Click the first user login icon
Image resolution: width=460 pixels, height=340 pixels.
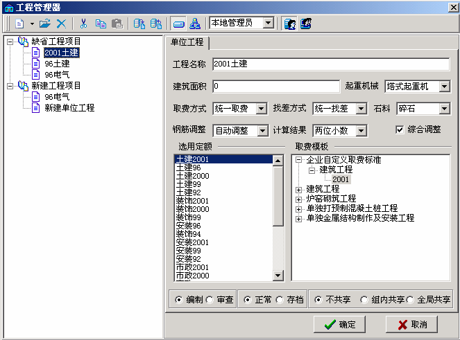290,24
